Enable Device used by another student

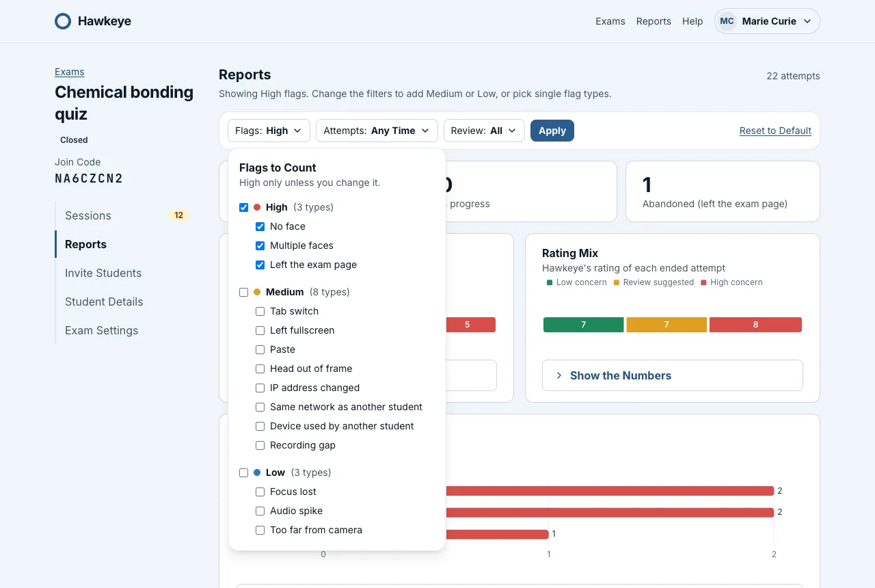coord(260,426)
